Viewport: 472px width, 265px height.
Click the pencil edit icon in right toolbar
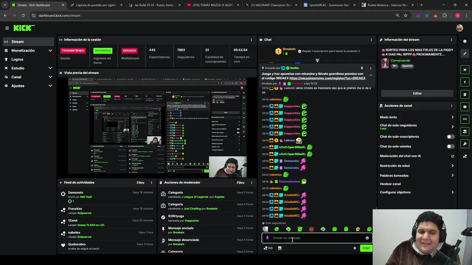tap(465, 53)
